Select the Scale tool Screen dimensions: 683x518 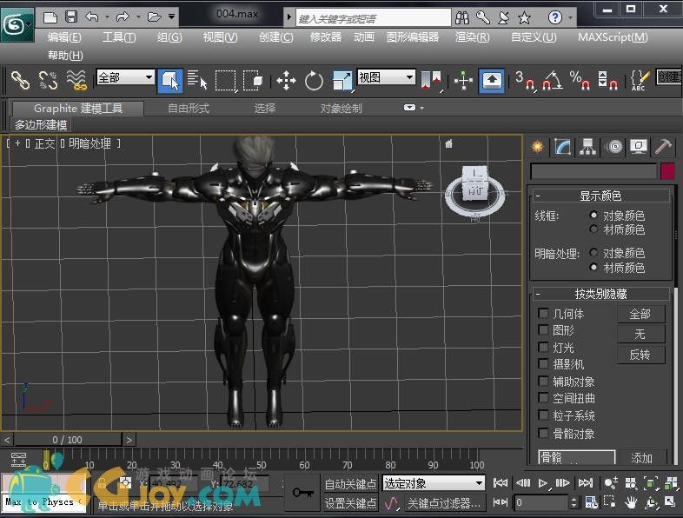click(342, 81)
